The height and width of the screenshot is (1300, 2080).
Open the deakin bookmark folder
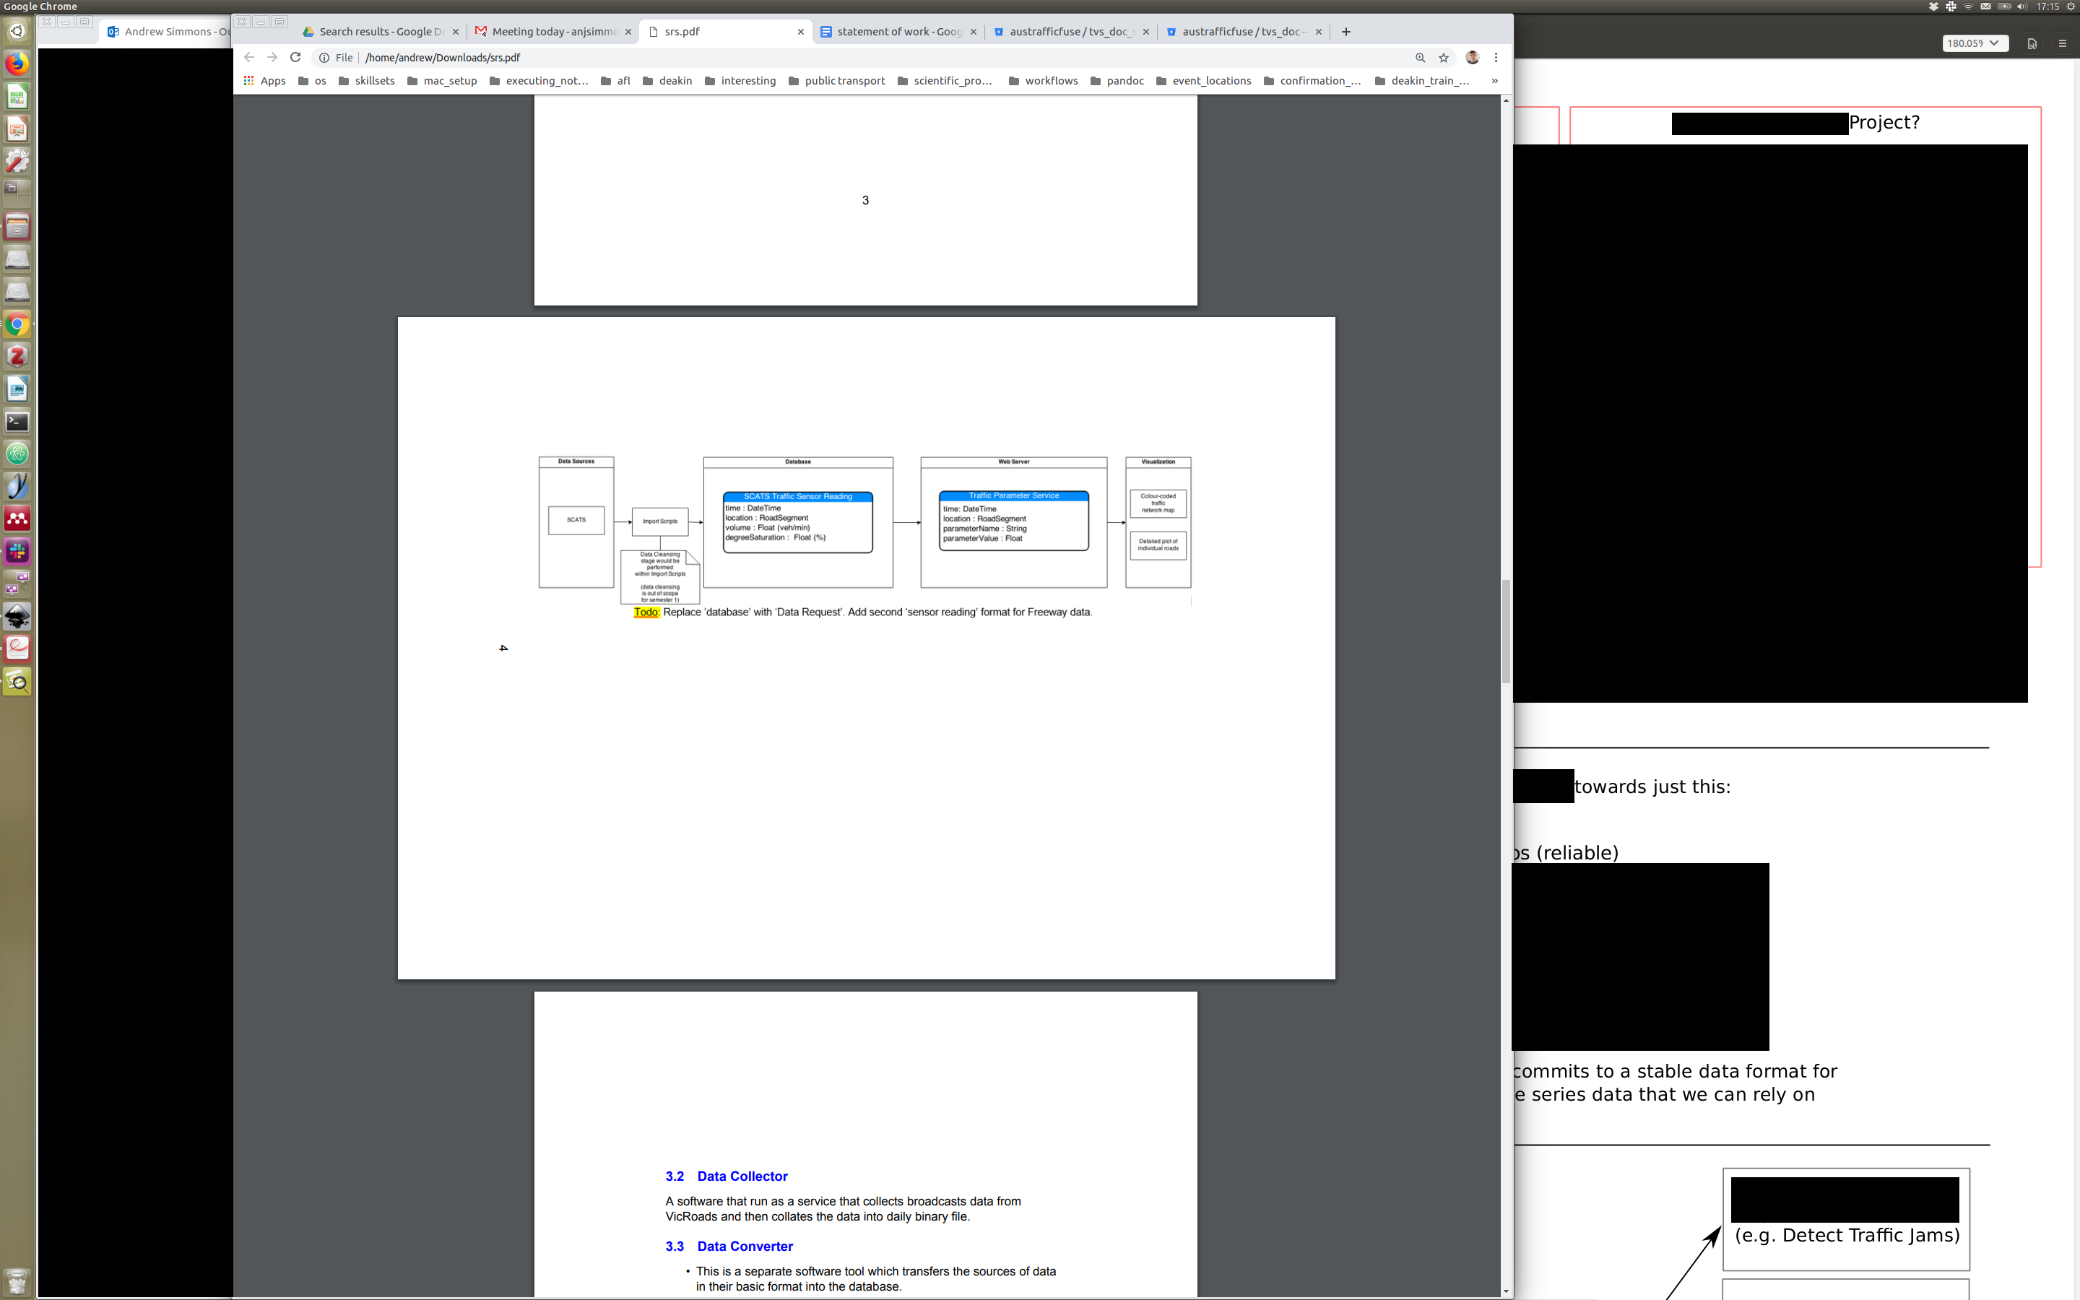coord(667,81)
